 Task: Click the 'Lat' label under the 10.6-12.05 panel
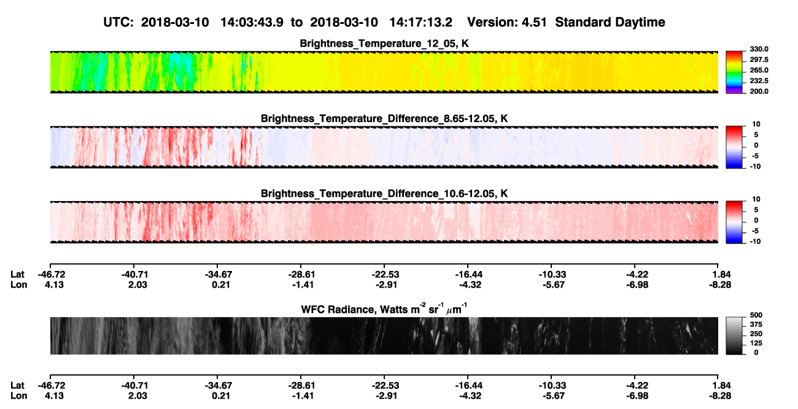pos(17,275)
